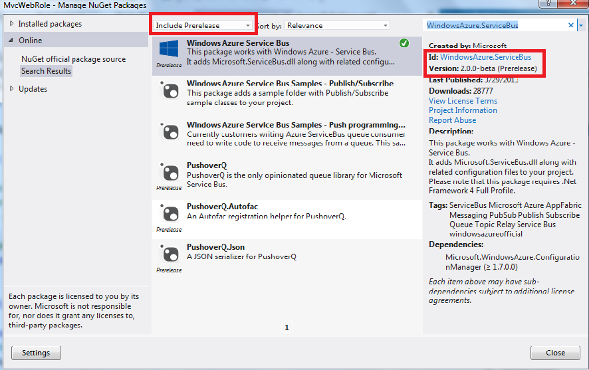Open the search box dropdown arrow
This screenshot has height=370, width=589.
click(x=581, y=25)
